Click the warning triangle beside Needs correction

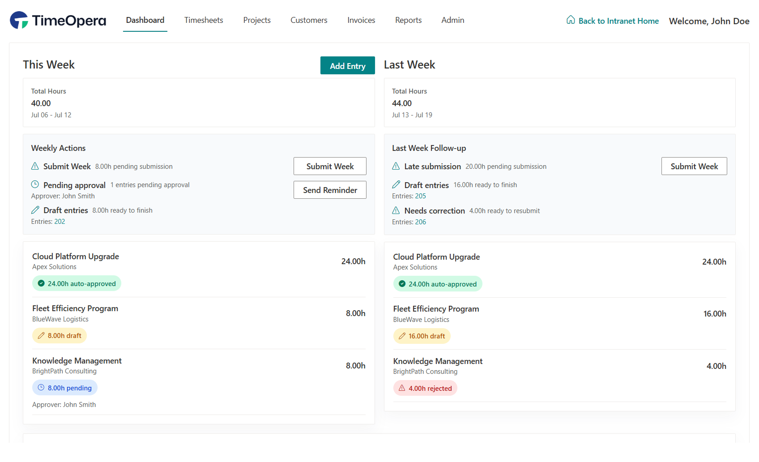(x=396, y=210)
